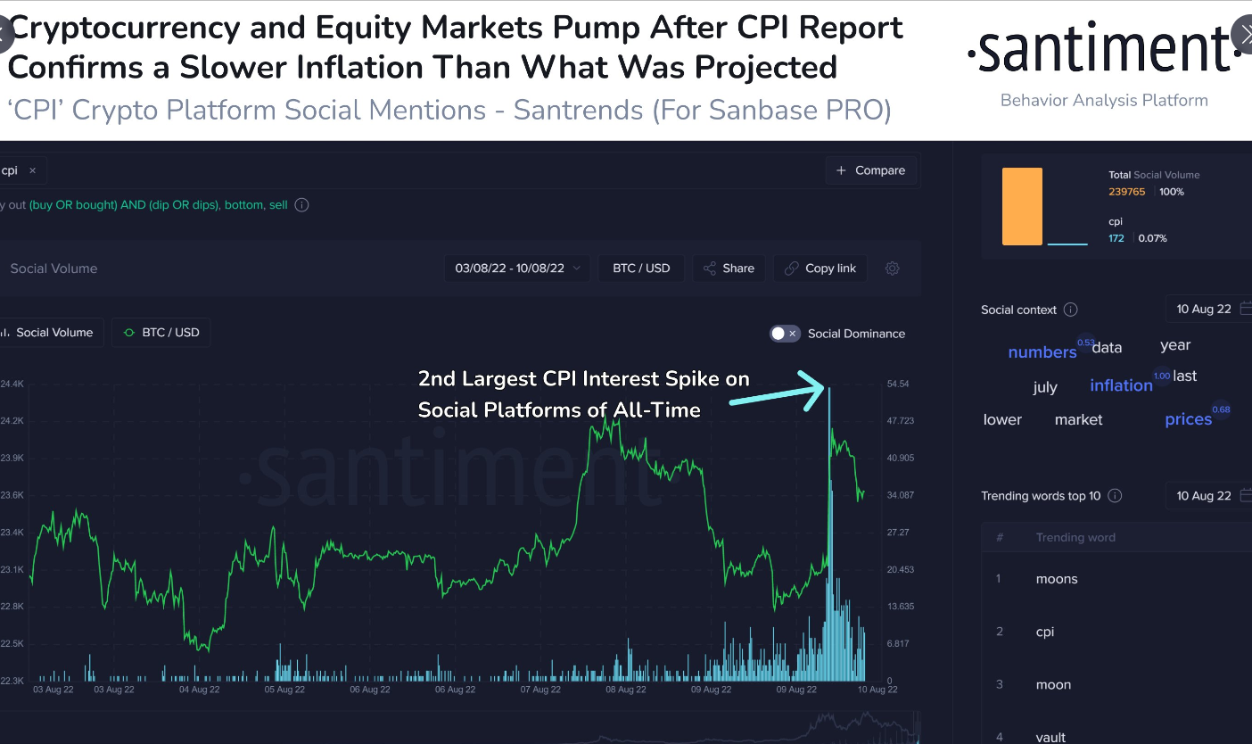
Task: Click the orange Total Social Volume bar
Action: 1022,206
